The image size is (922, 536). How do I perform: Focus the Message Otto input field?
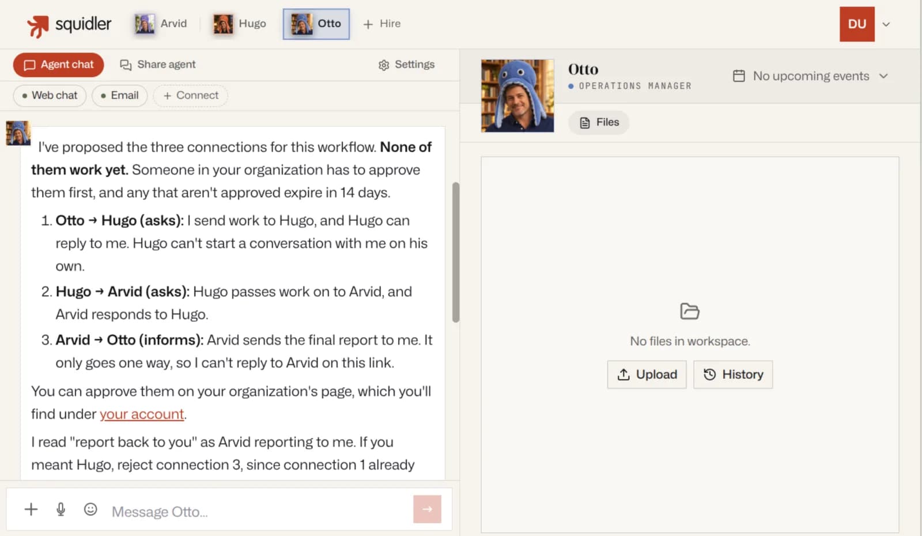coord(258,511)
